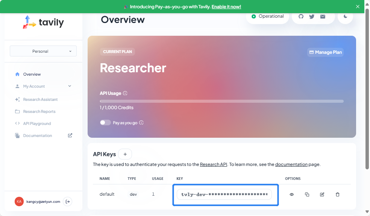Click the API Usage progress bar
Viewport: 370px width, 216px height.
point(221,101)
